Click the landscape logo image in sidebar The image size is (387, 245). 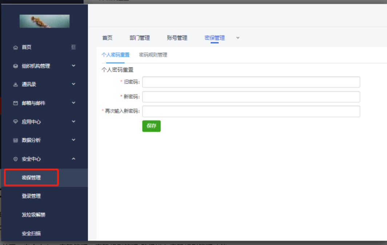point(44,21)
